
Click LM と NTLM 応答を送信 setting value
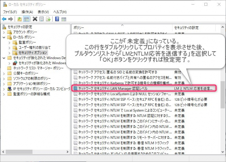(x=193, y=88)
